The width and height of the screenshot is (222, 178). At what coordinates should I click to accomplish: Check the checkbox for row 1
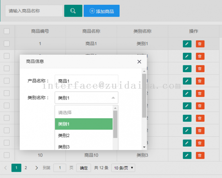click(7, 43)
